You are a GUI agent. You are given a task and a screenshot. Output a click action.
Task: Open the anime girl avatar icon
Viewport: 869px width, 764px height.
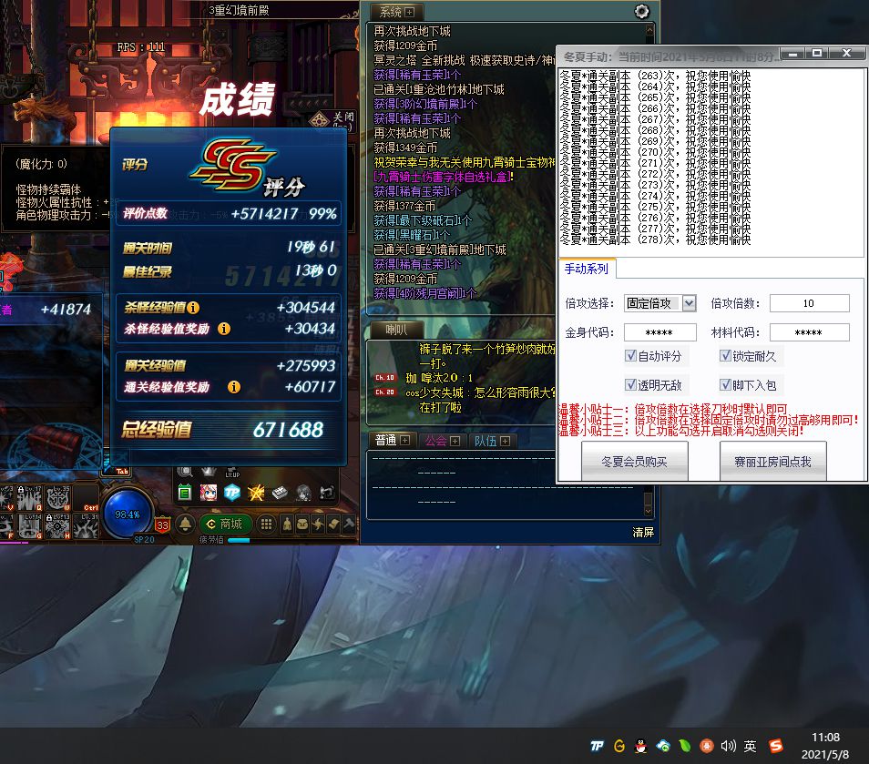(x=209, y=492)
